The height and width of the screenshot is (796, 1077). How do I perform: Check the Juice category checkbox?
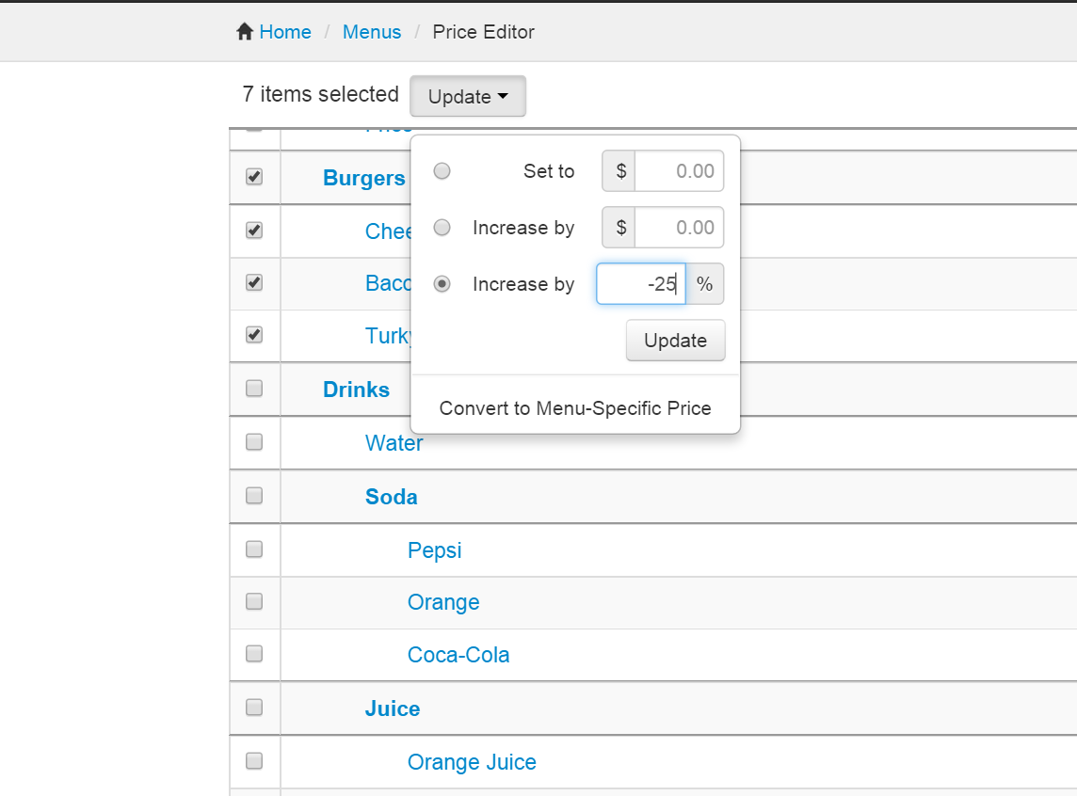254,708
